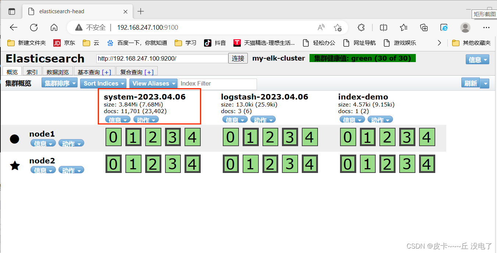Open the 京东 bookmark
This screenshot has width=497, height=253.
click(64, 43)
